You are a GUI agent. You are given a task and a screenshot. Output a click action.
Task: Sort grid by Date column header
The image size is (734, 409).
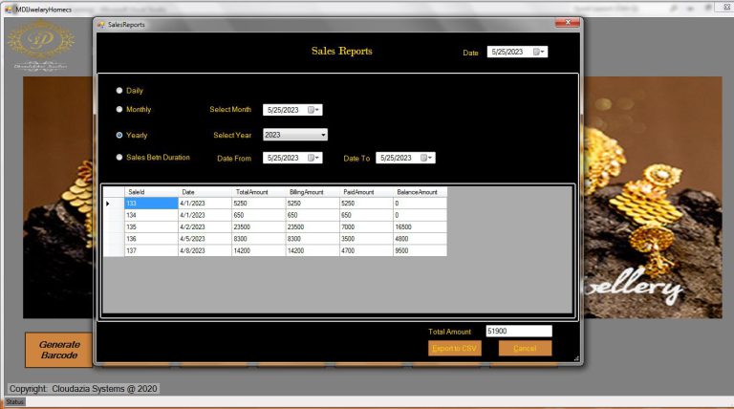point(205,192)
